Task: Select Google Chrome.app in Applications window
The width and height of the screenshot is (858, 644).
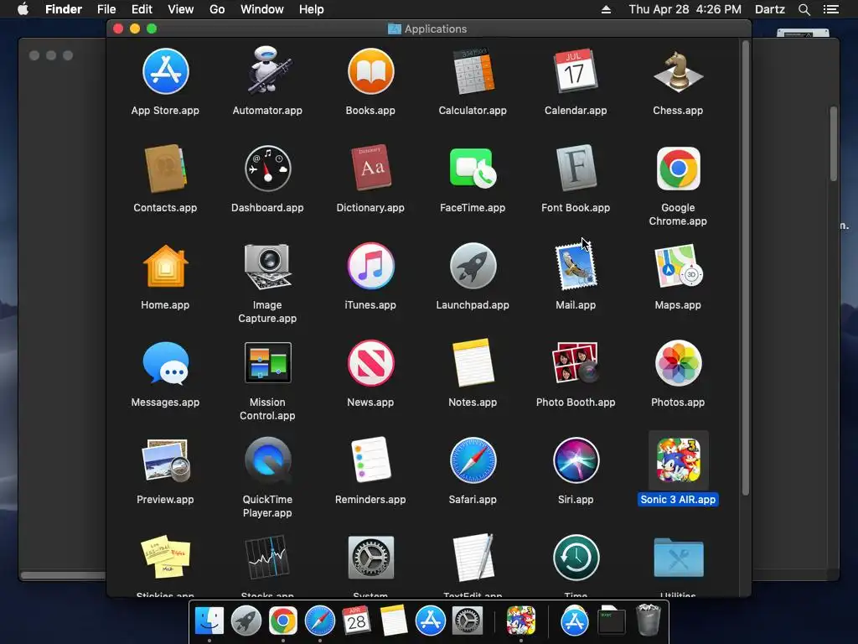Action: [678, 169]
